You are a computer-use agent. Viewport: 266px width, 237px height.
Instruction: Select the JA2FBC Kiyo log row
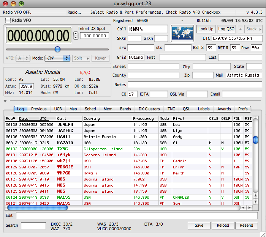click(x=128, y=131)
